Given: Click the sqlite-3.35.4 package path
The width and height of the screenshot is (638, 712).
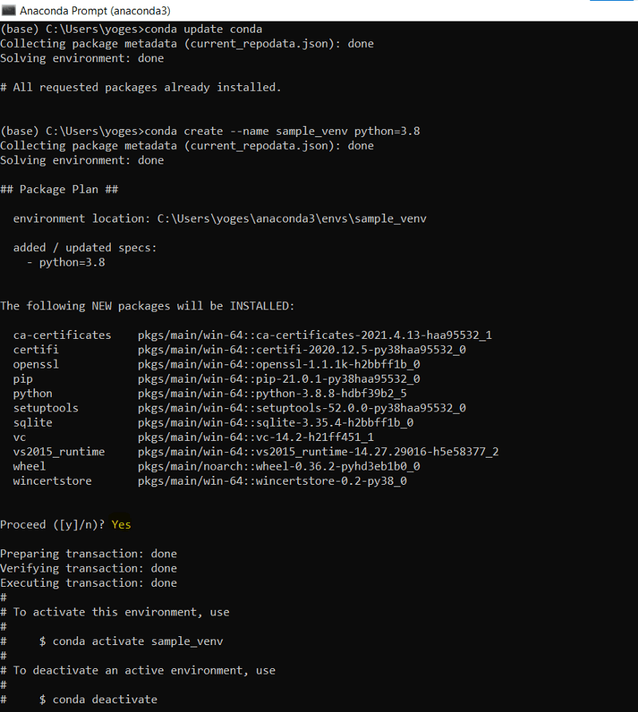Looking at the screenshot, I should 276,423.
